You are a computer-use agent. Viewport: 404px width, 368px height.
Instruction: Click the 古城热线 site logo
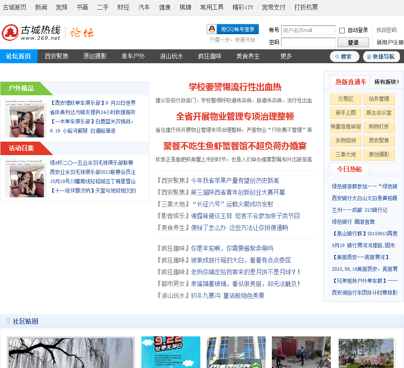[32, 32]
